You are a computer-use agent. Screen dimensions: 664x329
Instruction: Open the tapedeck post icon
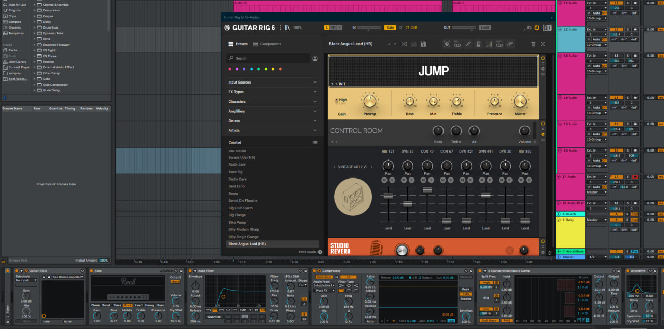[499, 44]
